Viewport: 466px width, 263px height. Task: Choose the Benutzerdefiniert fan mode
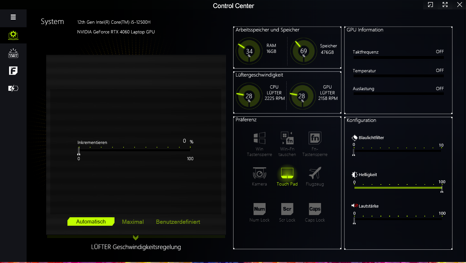coord(178,222)
